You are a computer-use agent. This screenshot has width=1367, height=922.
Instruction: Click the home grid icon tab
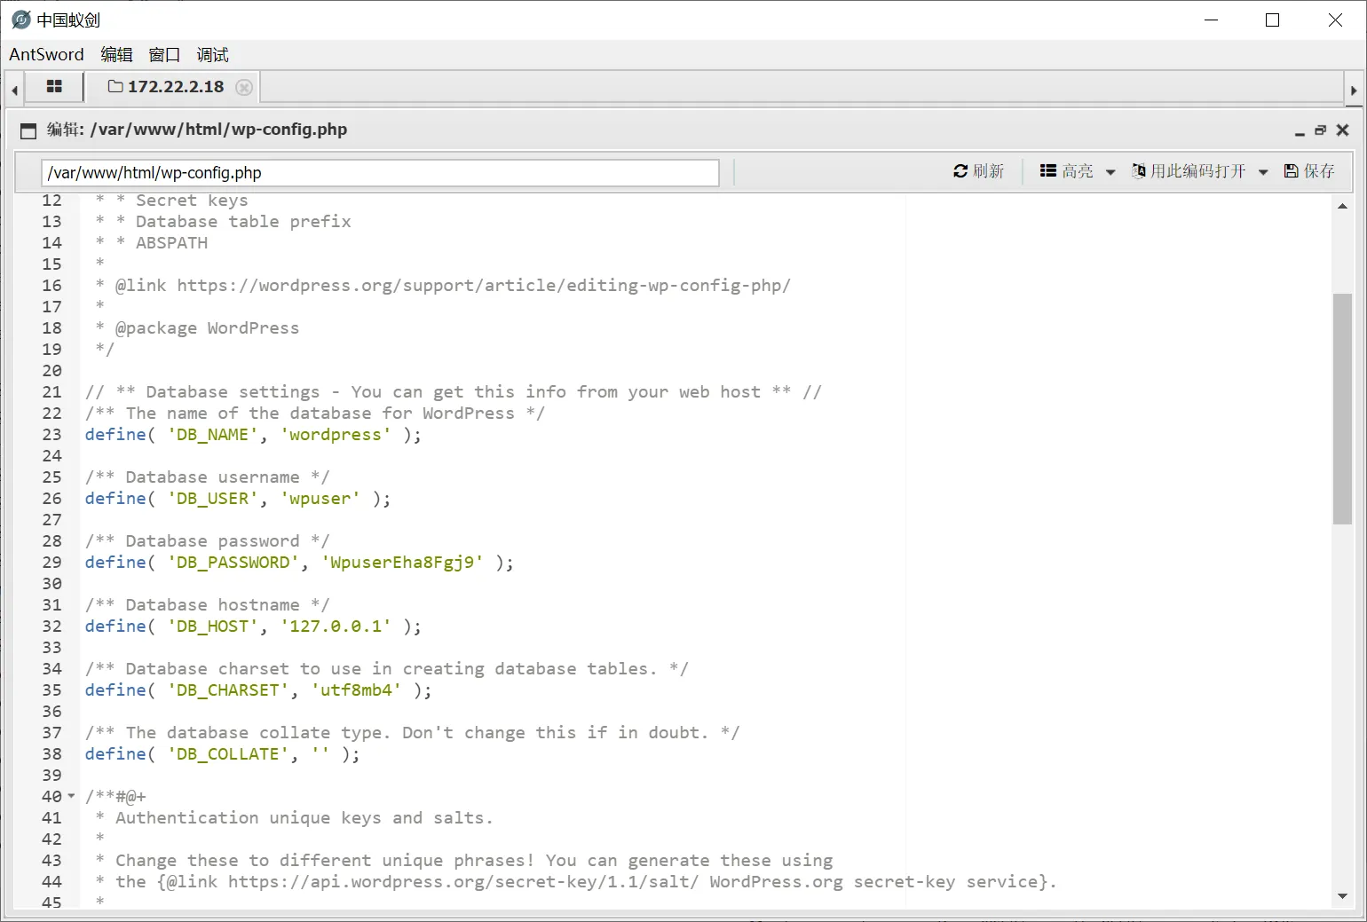point(54,87)
